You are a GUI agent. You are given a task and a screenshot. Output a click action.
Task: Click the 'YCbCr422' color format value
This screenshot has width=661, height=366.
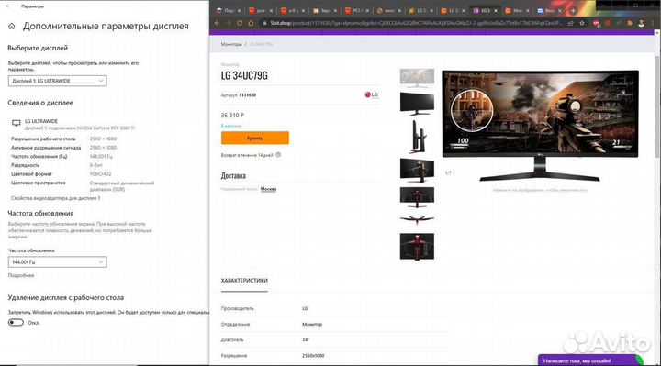click(101, 174)
